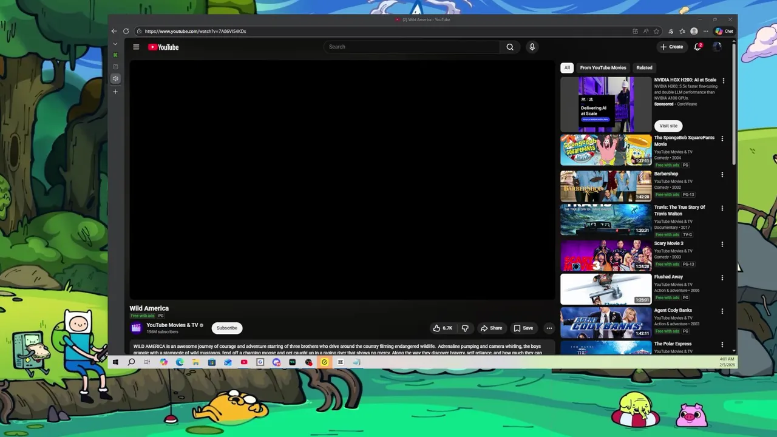
Task: Add page to favorites with the star icon
Action: [x=656, y=31]
